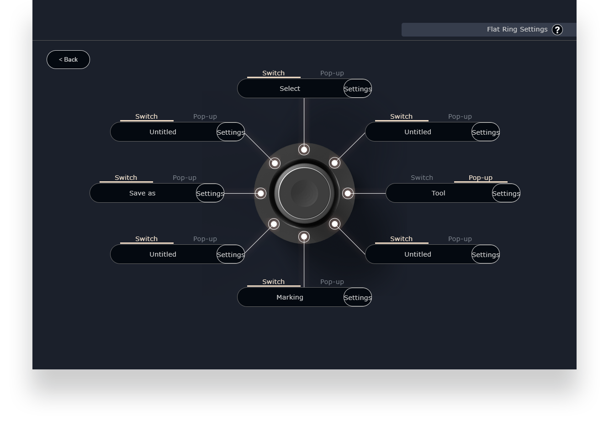Set Select slot to Switch mode

tap(274, 73)
